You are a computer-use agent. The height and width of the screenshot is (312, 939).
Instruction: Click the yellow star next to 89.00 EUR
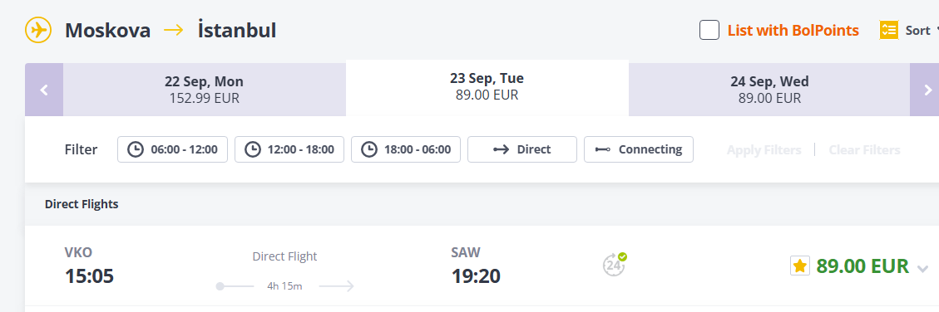800,266
